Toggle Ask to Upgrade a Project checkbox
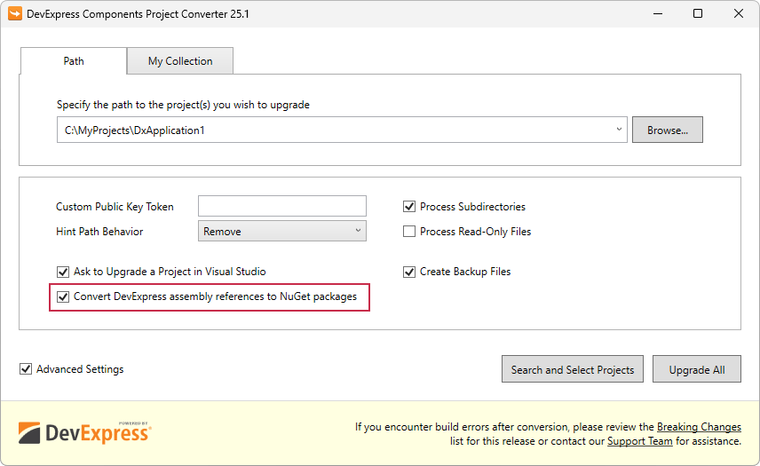 coord(63,272)
